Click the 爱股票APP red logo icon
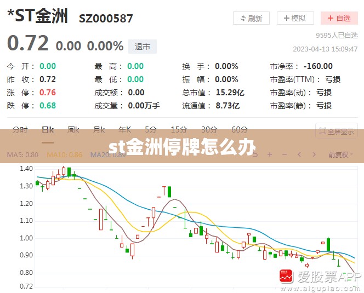Image resolution: width=364 pixels, height=293 pixels. coord(286,276)
